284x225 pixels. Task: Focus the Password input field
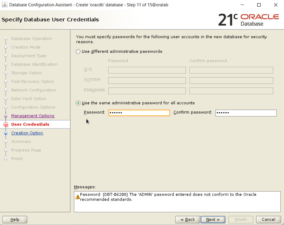[139, 113]
